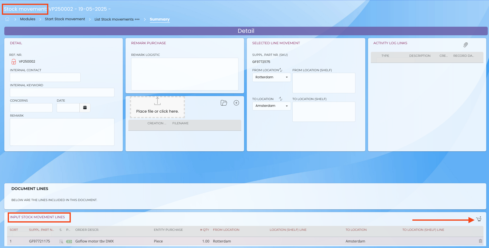This screenshot has width=489, height=248.
Task: Add a line with the cart icon
Action: tap(479, 219)
